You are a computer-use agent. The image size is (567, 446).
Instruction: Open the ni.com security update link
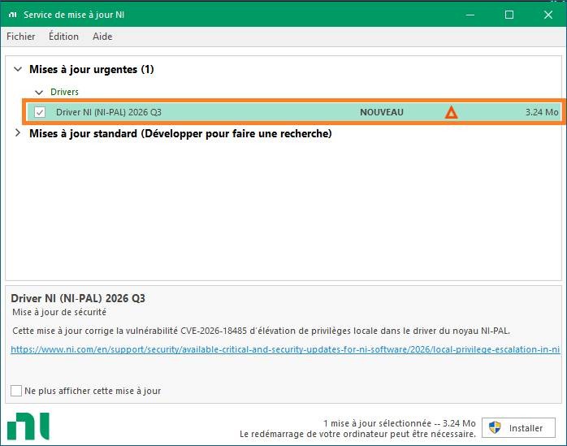pos(285,349)
